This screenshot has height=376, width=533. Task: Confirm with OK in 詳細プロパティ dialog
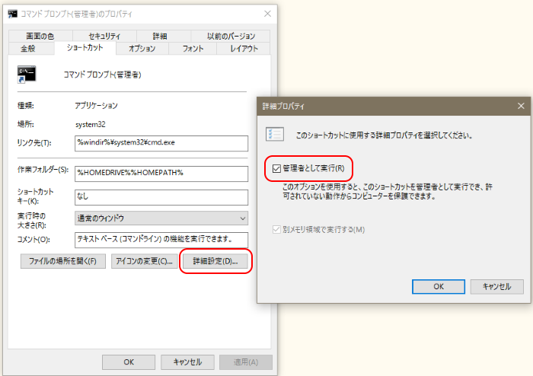[x=439, y=287]
